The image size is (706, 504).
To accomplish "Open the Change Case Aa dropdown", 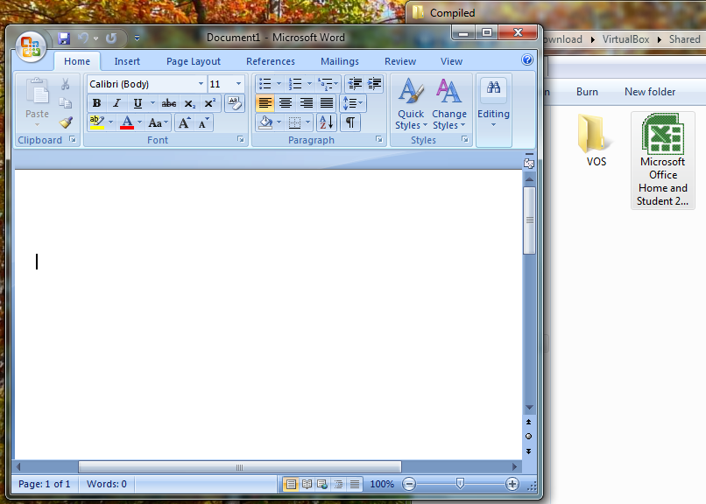I will 158,122.
